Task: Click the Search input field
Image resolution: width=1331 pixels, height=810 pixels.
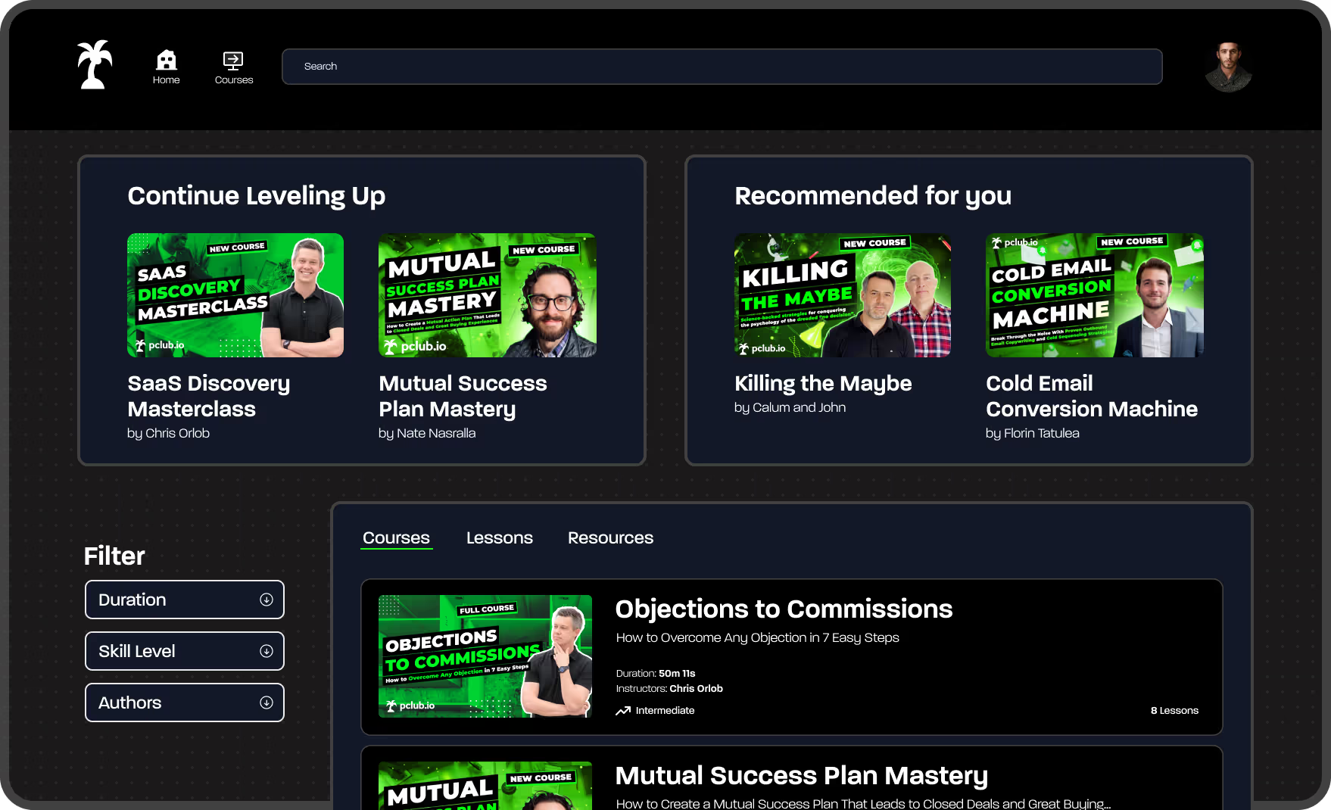Action: (722, 67)
